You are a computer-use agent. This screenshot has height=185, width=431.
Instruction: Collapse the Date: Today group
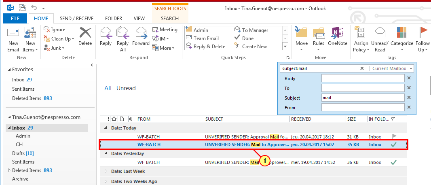[x=106, y=128]
